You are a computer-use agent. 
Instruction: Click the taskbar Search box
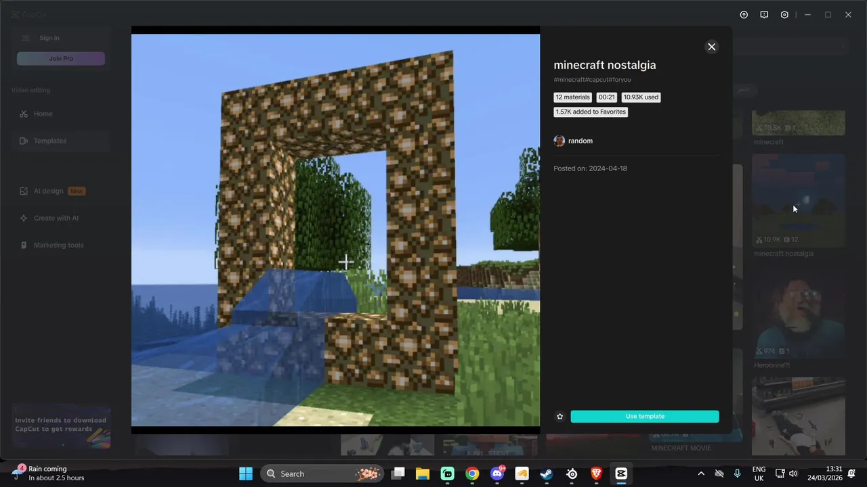(320, 473)
